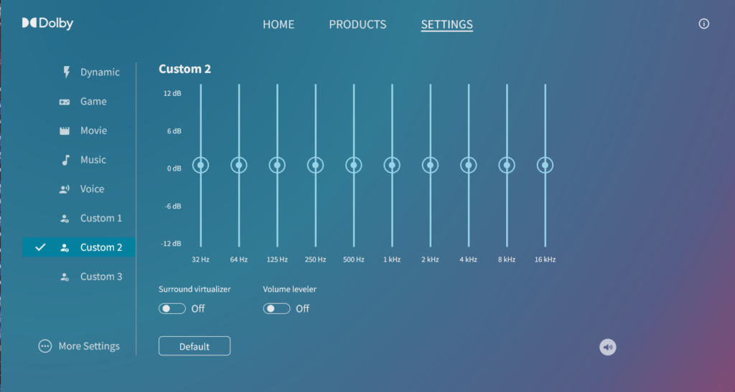Screen dimensions: 735x392
Task: Turn on the Volume leveler switch
Action: tap(277, 309)
